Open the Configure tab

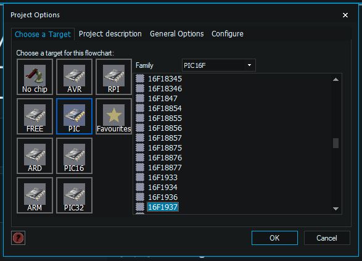(228, 34)
